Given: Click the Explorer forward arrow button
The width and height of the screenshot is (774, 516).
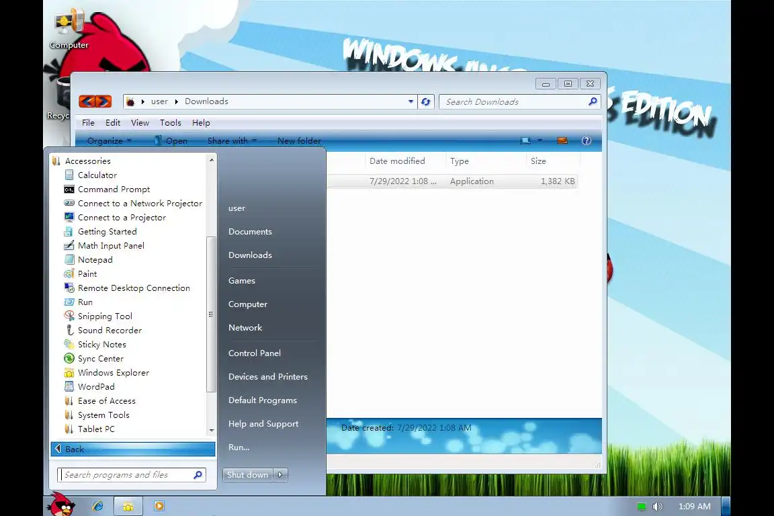Looking at the screenshot, I should tap(103, 101).
